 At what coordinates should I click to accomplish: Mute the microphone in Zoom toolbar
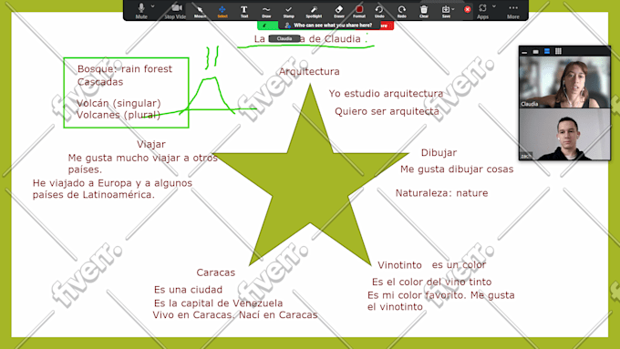[x=141, y=10]
